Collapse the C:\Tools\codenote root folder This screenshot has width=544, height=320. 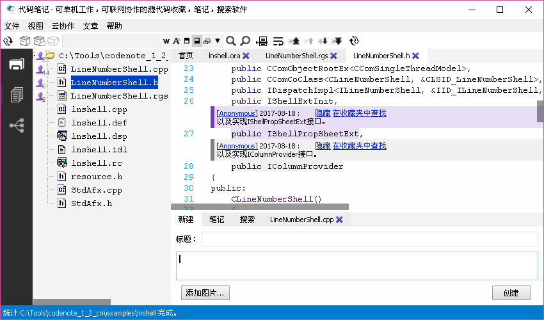click(x=35, y=55)
